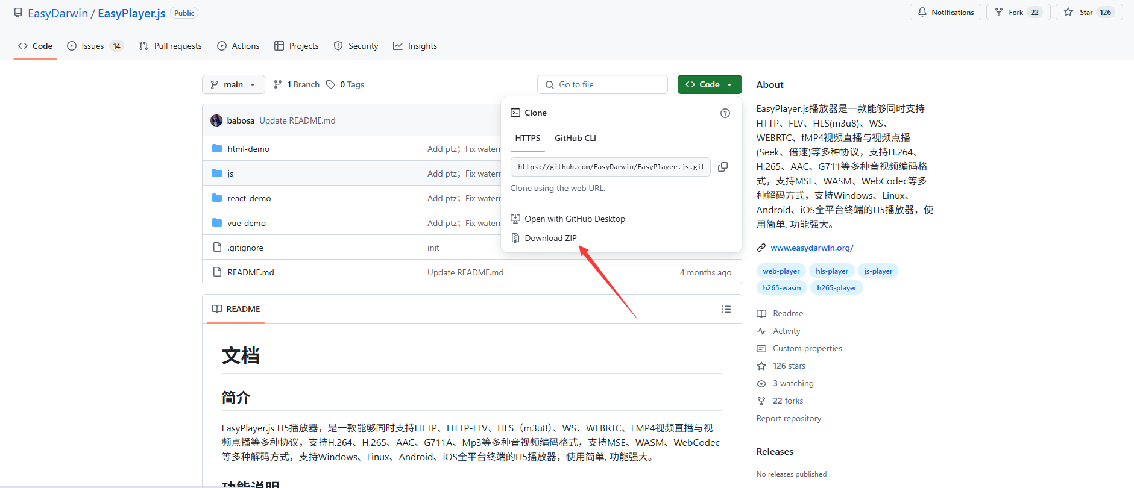Open the Pull requests tab
This screenshot has width=1134, height=488.
coord(171,46)
